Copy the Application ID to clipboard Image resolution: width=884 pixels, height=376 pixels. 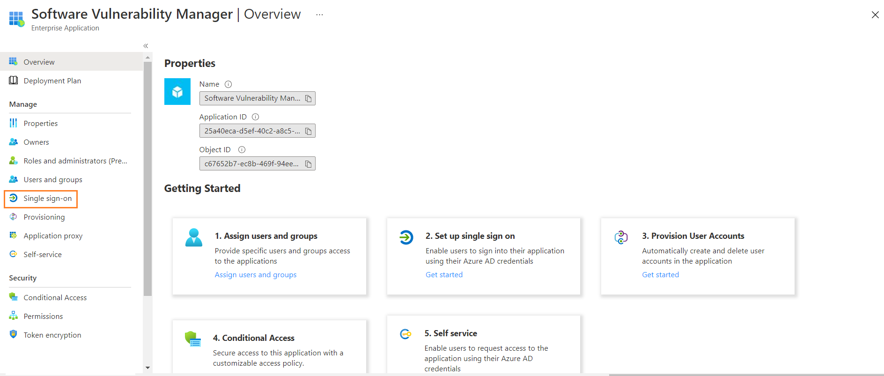coord(308,131)
